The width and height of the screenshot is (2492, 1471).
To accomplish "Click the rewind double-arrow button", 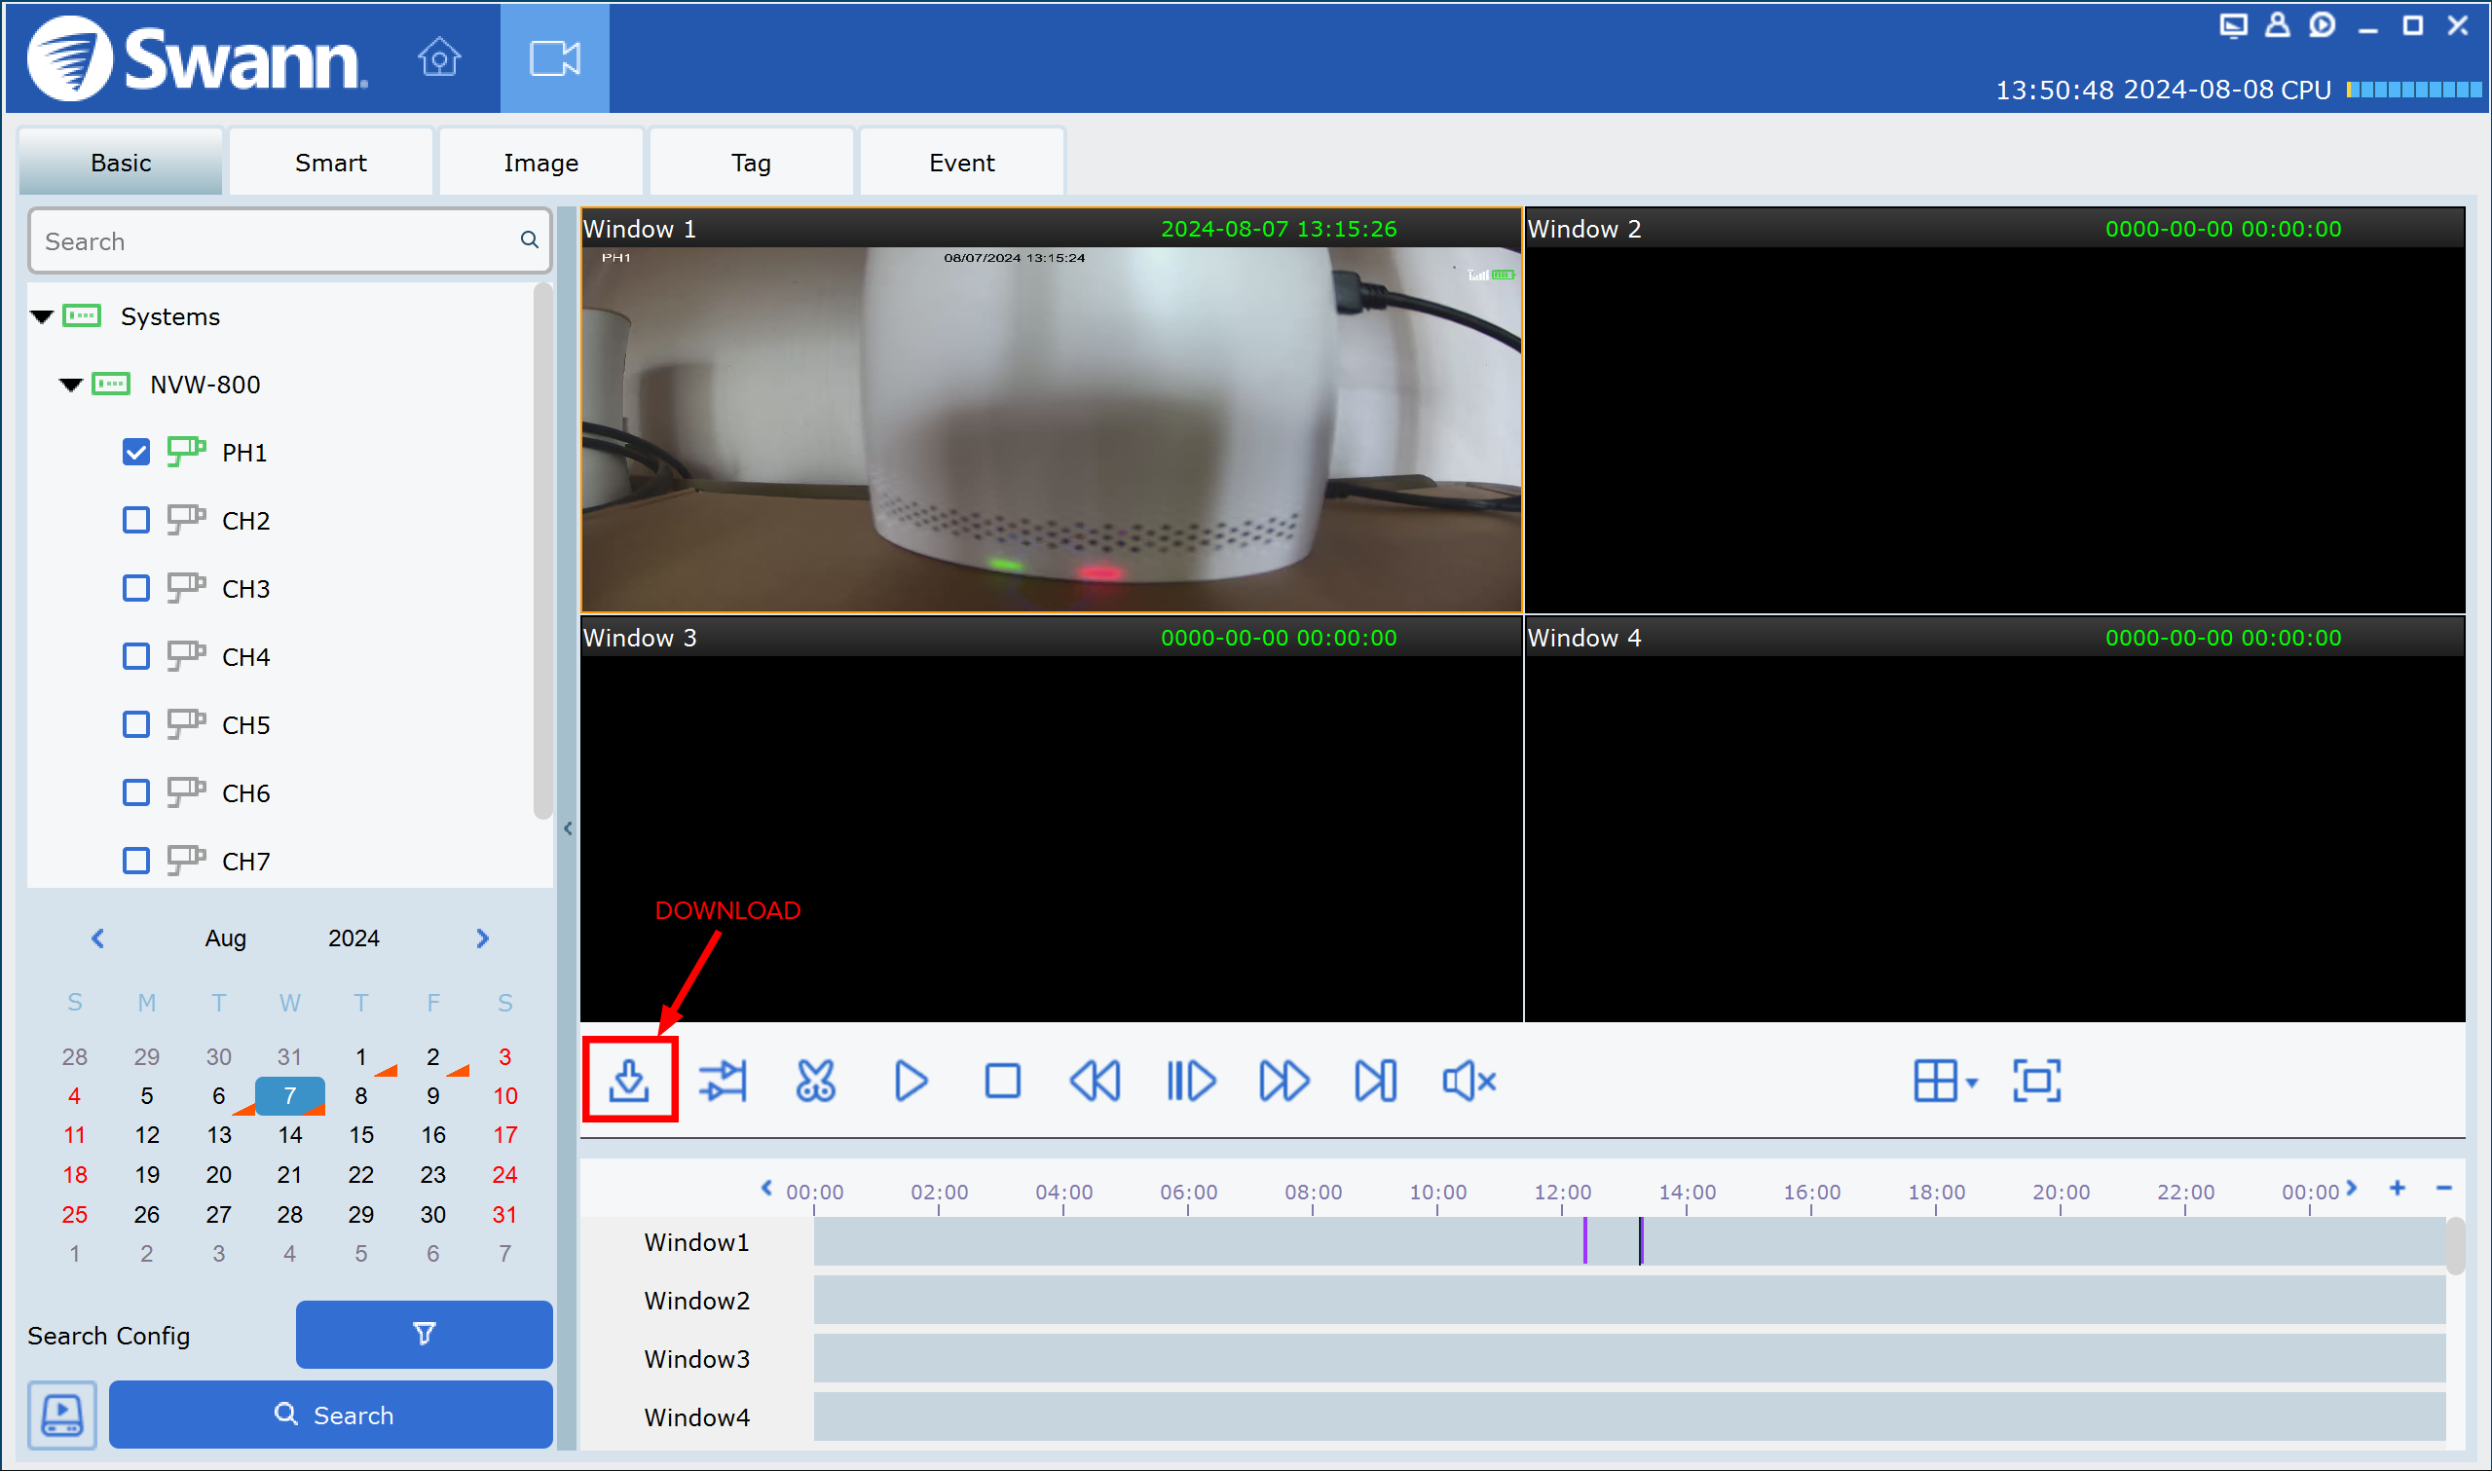I will [1097, 1081].
